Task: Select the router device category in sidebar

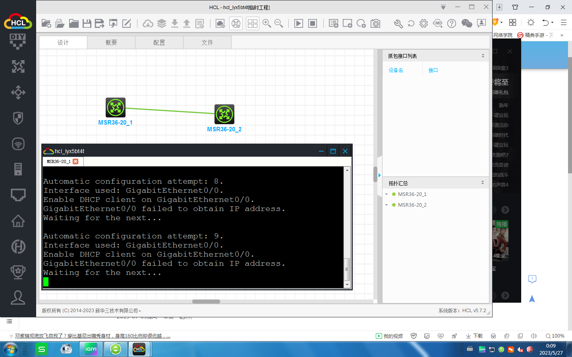Action: pyautogui.click(x=18, y=67)
